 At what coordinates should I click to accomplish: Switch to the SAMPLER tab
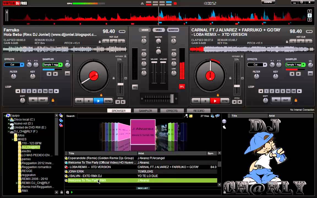point(145,111)
